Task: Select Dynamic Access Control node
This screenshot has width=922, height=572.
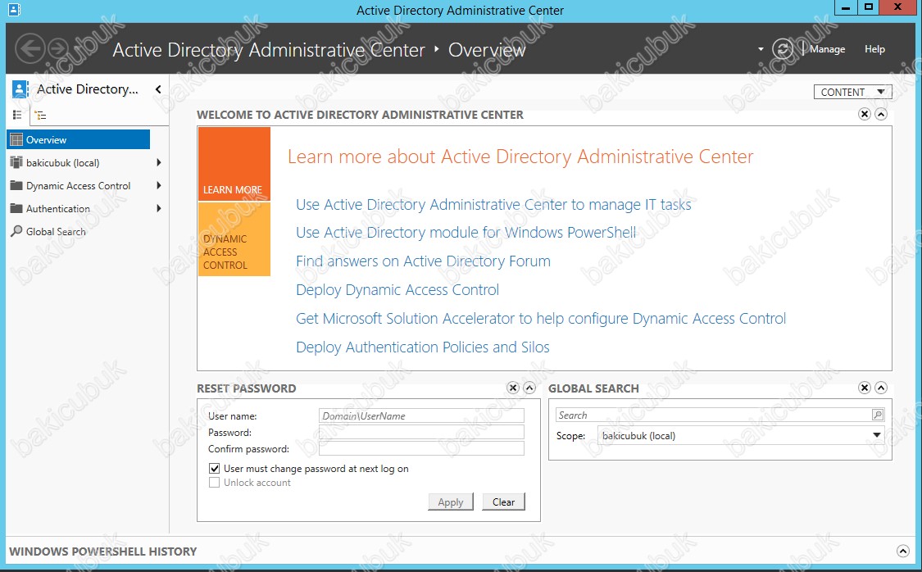Action: point(78,186)
